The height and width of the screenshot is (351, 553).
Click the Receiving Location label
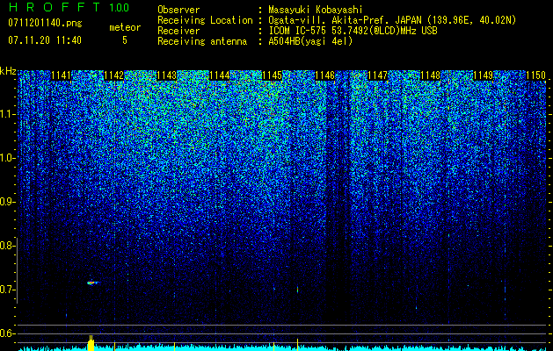205,20
